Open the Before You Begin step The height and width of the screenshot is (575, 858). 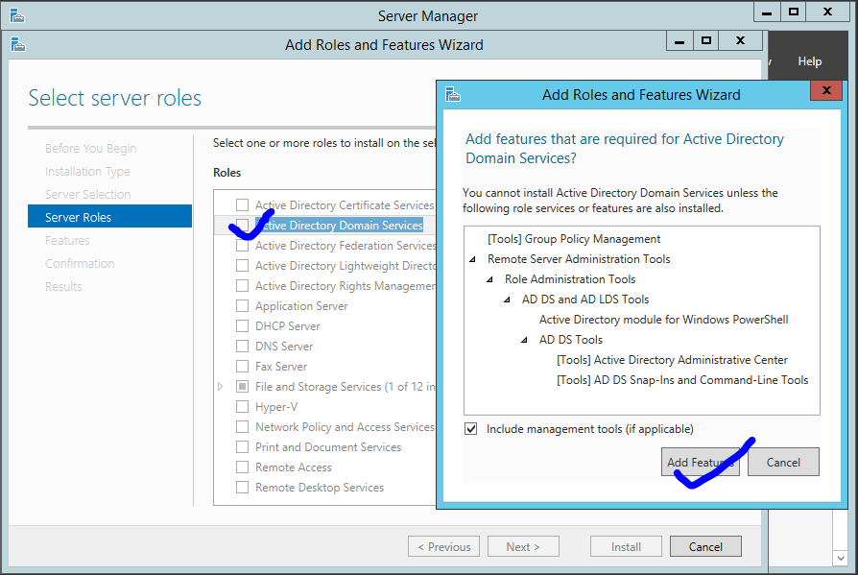(x=91, y=148)
